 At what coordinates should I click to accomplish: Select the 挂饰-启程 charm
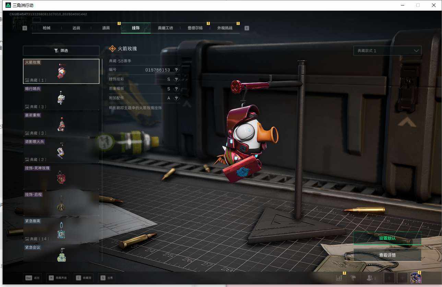61,204
